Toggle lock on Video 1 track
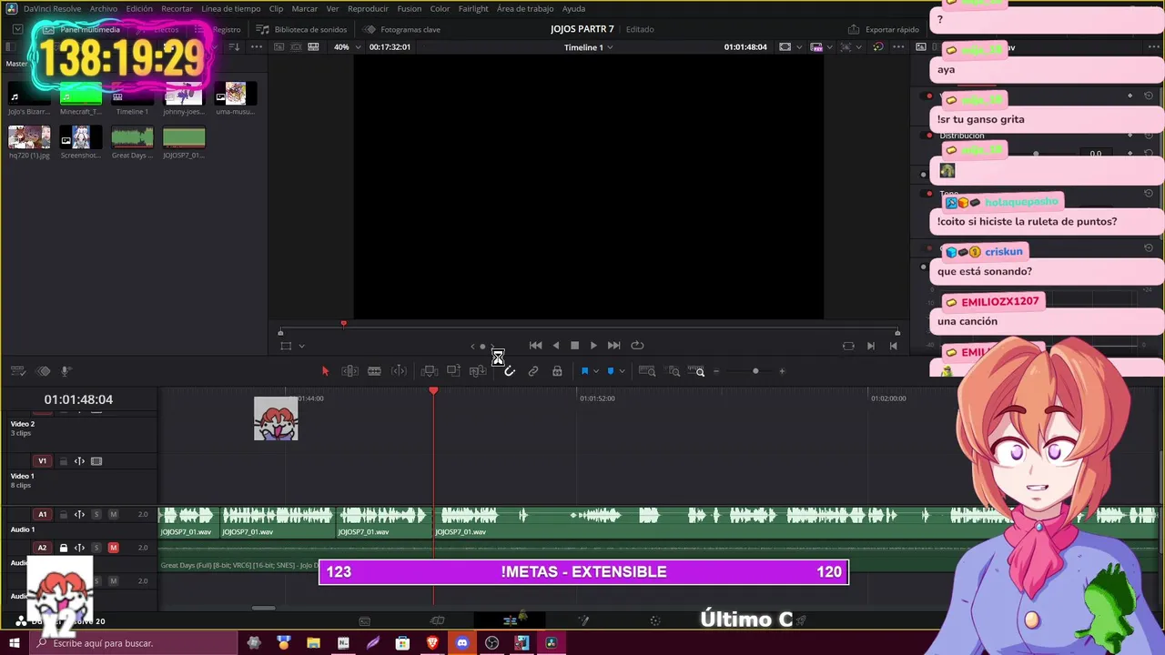Screen dimensions: 1165x655 [64, 461]
